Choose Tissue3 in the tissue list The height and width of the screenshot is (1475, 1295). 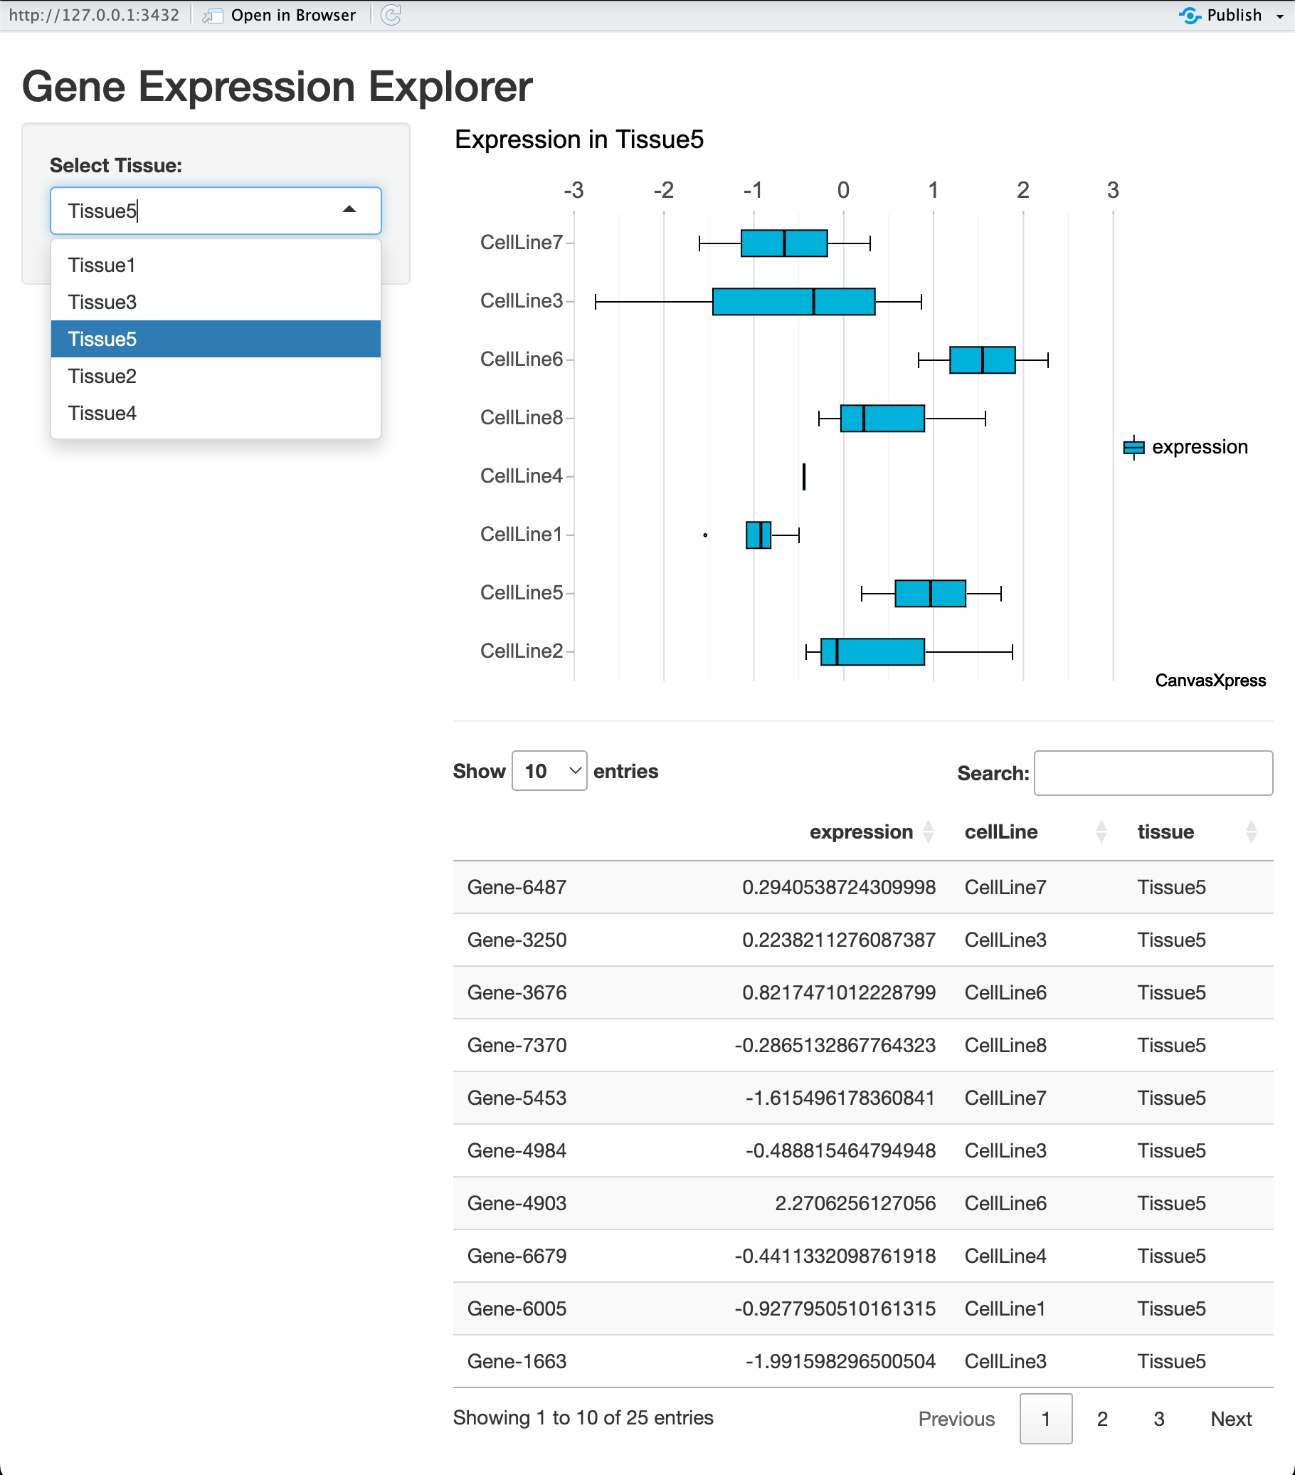point(102,302)
